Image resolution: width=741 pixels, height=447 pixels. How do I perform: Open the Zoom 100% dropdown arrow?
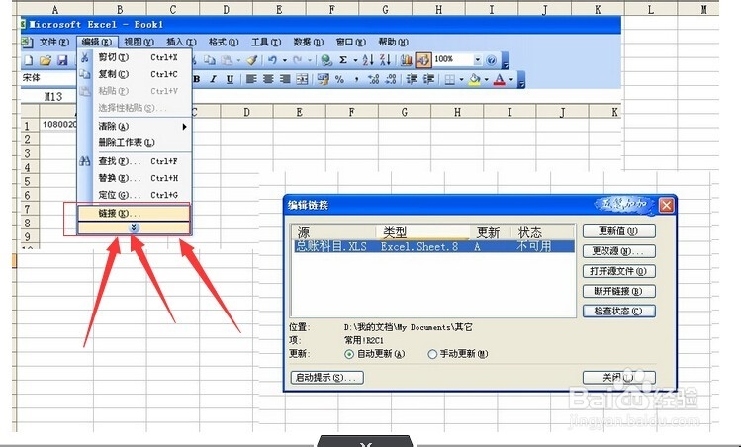pyautogui.click(x=477, y=60)
